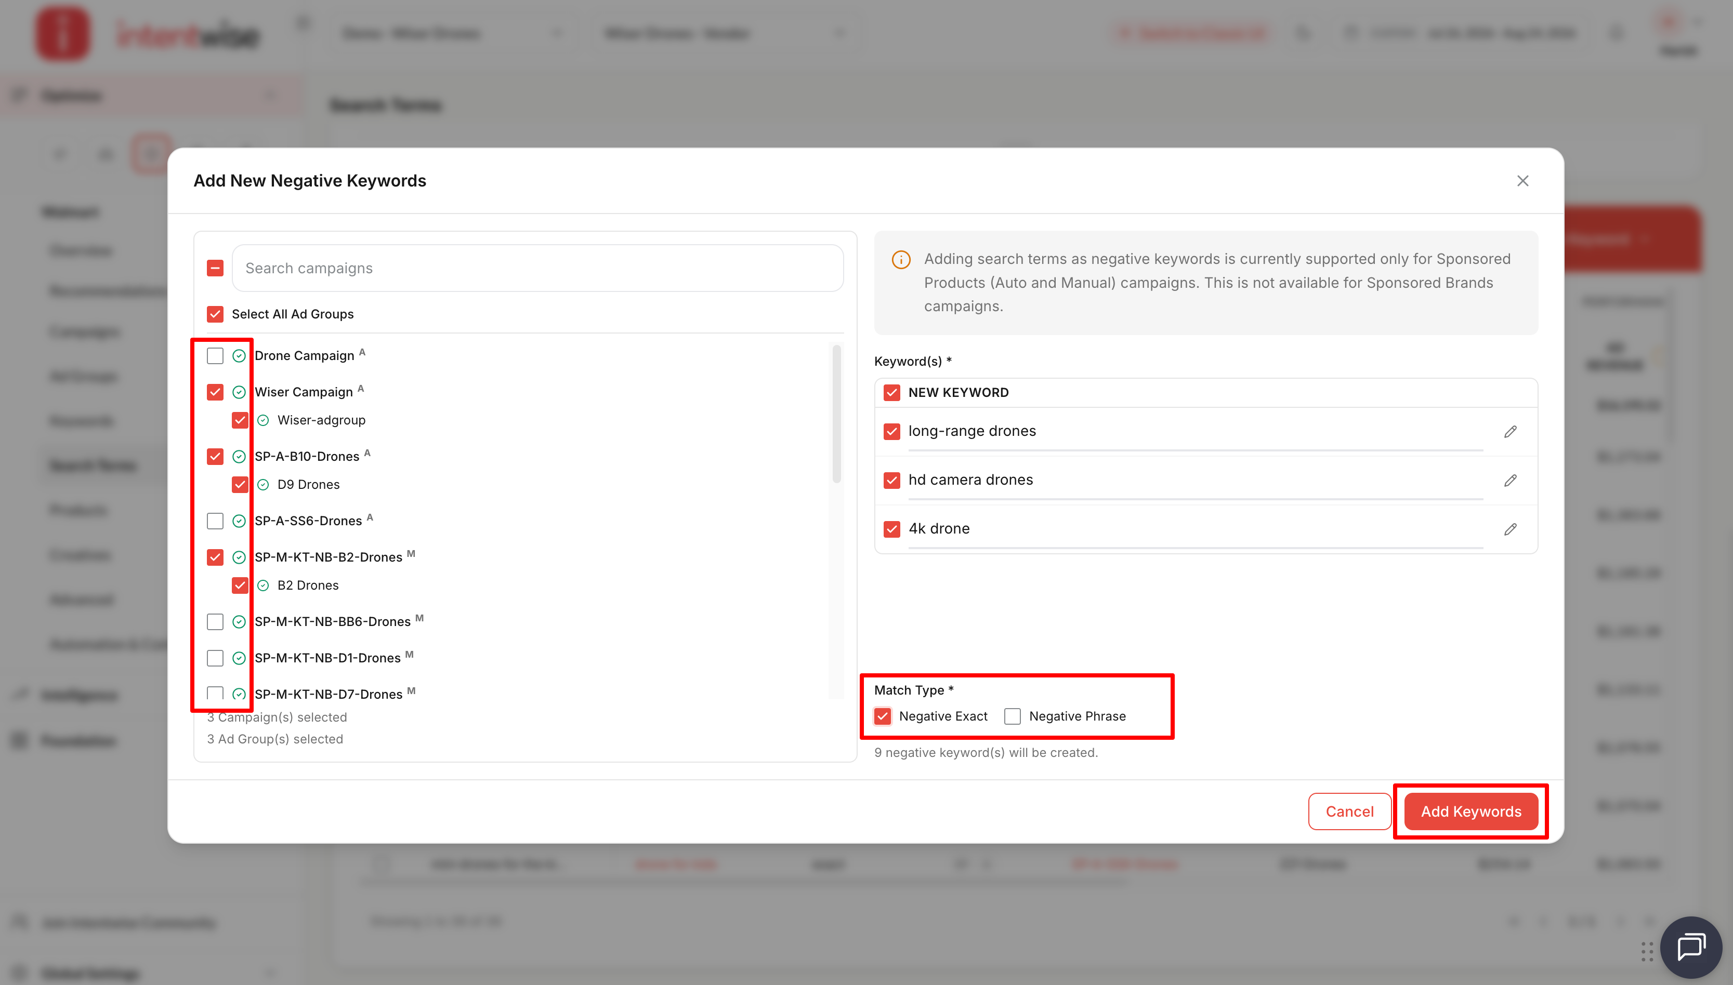The image size is (1733, 985).
Task: Select the 'Wiser Campaign' row label
Action: [x=303, y=392]
